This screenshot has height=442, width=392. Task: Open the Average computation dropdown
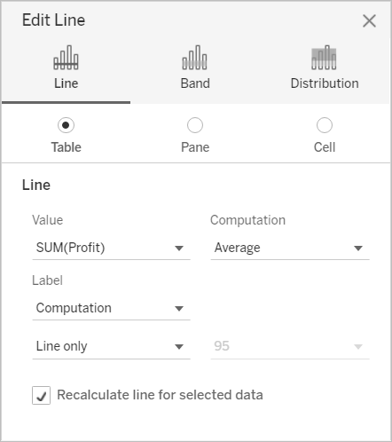pos(290,248)
